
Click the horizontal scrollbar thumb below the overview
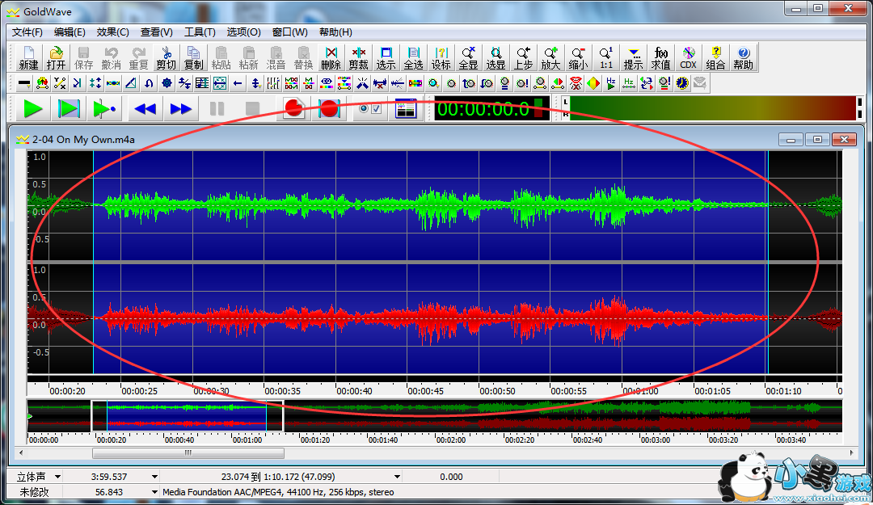[188, 453]
